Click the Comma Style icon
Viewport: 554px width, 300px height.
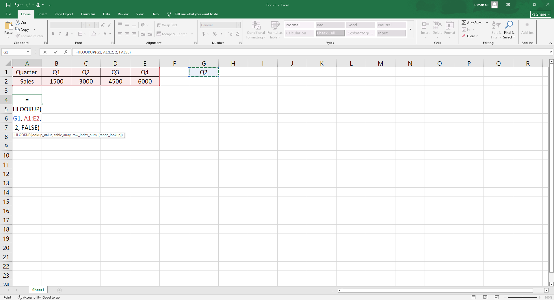222,34
